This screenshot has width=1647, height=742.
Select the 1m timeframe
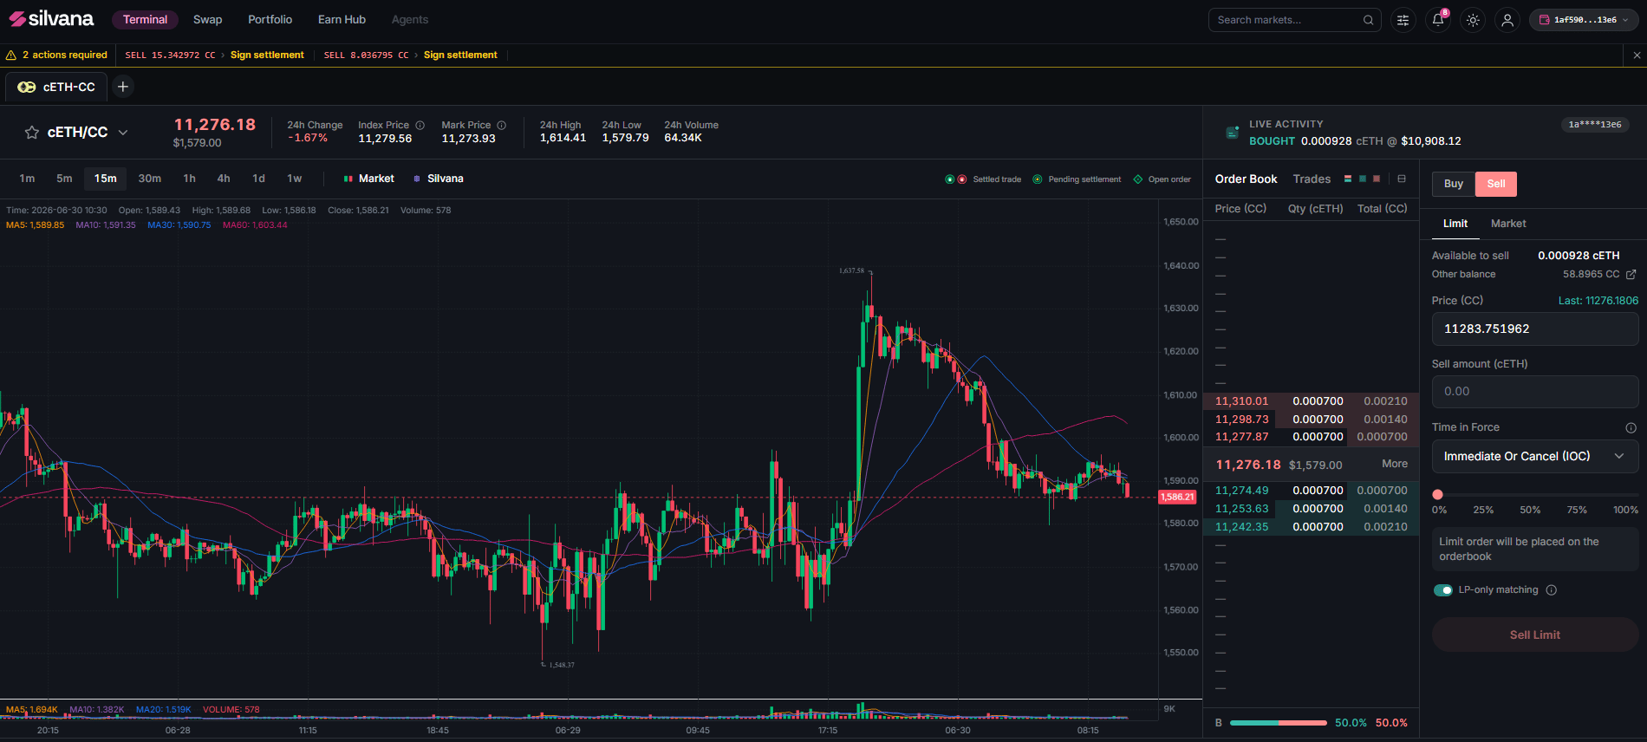point(27,179)
